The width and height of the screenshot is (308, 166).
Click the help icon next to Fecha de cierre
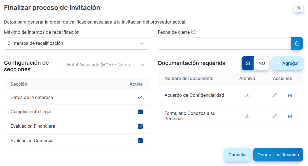pyautogui.click(x=193, y=32)
